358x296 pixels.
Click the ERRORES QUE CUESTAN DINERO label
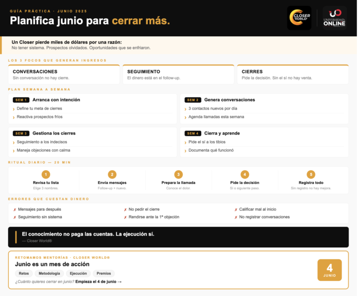(48, 199)
